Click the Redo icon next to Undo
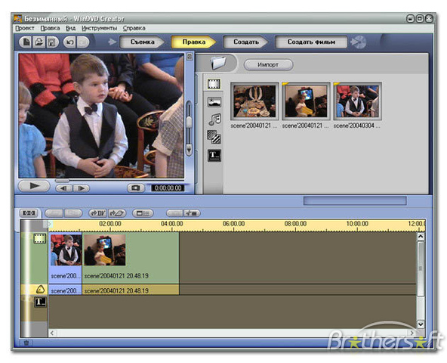This screenshot has width=447, height=363. tap(83, 42)
